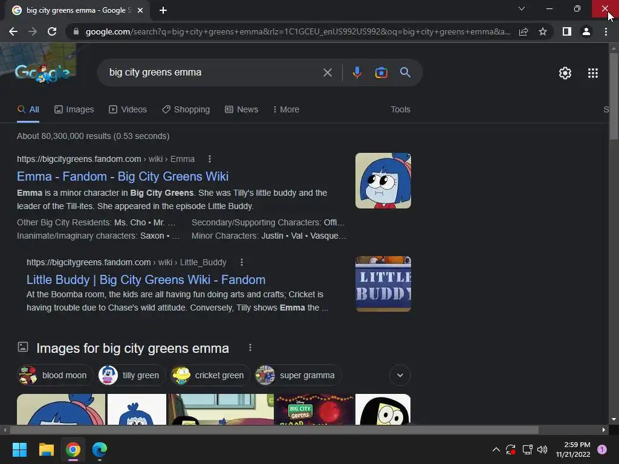The image size is (619, 464).
Task: Open the More search filters menu
Action: 286,110
